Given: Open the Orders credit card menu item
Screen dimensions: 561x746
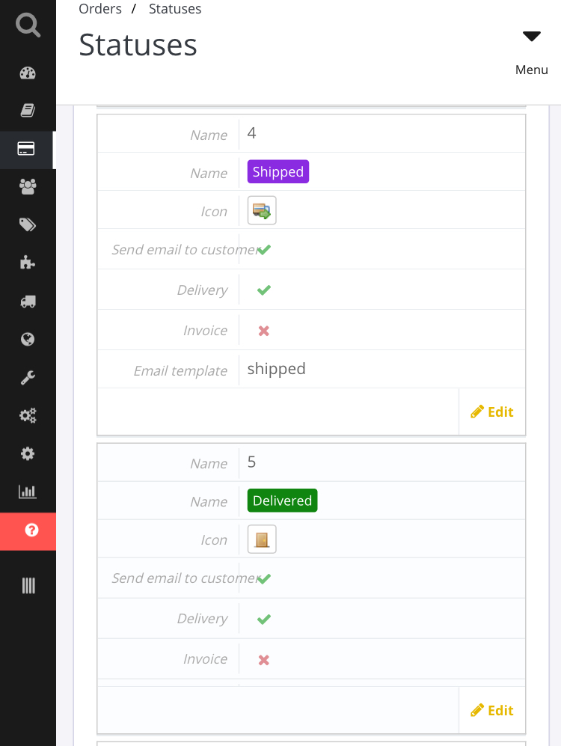Looking at the screenshot, I should (26, 149).
